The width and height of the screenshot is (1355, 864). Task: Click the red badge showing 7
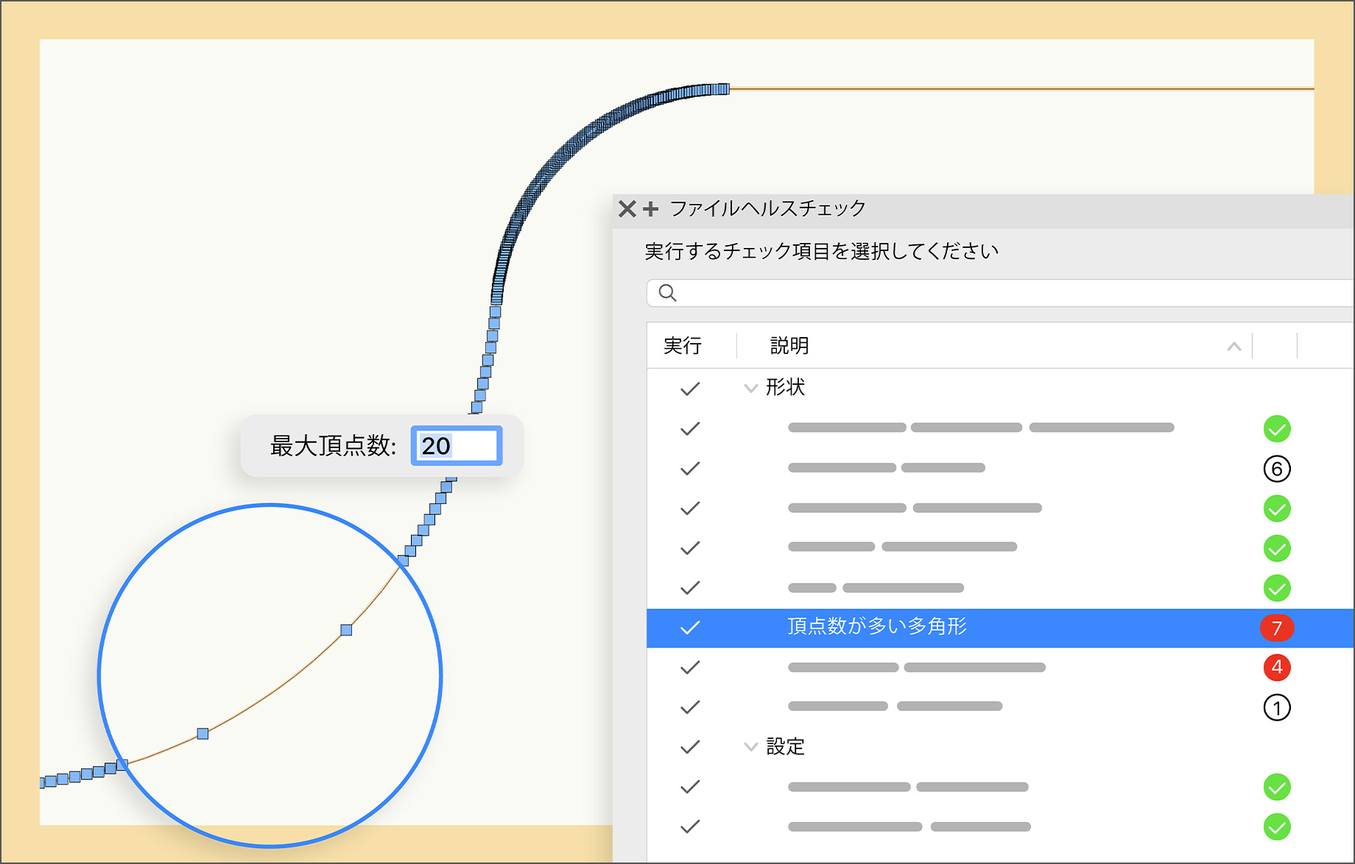tap(1276, 628)
